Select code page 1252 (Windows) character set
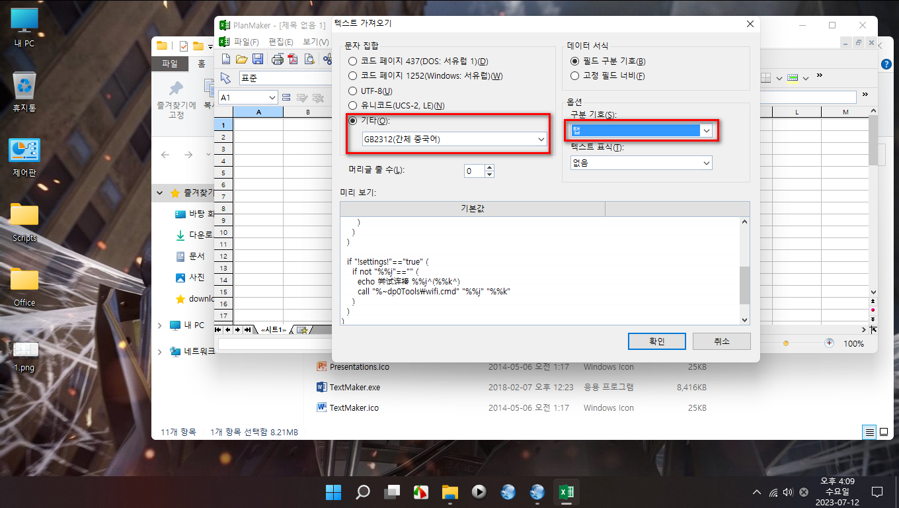Image resolution: width=899 pixels, height=508 pixels. pyautogui.click(x=353, y=75)
